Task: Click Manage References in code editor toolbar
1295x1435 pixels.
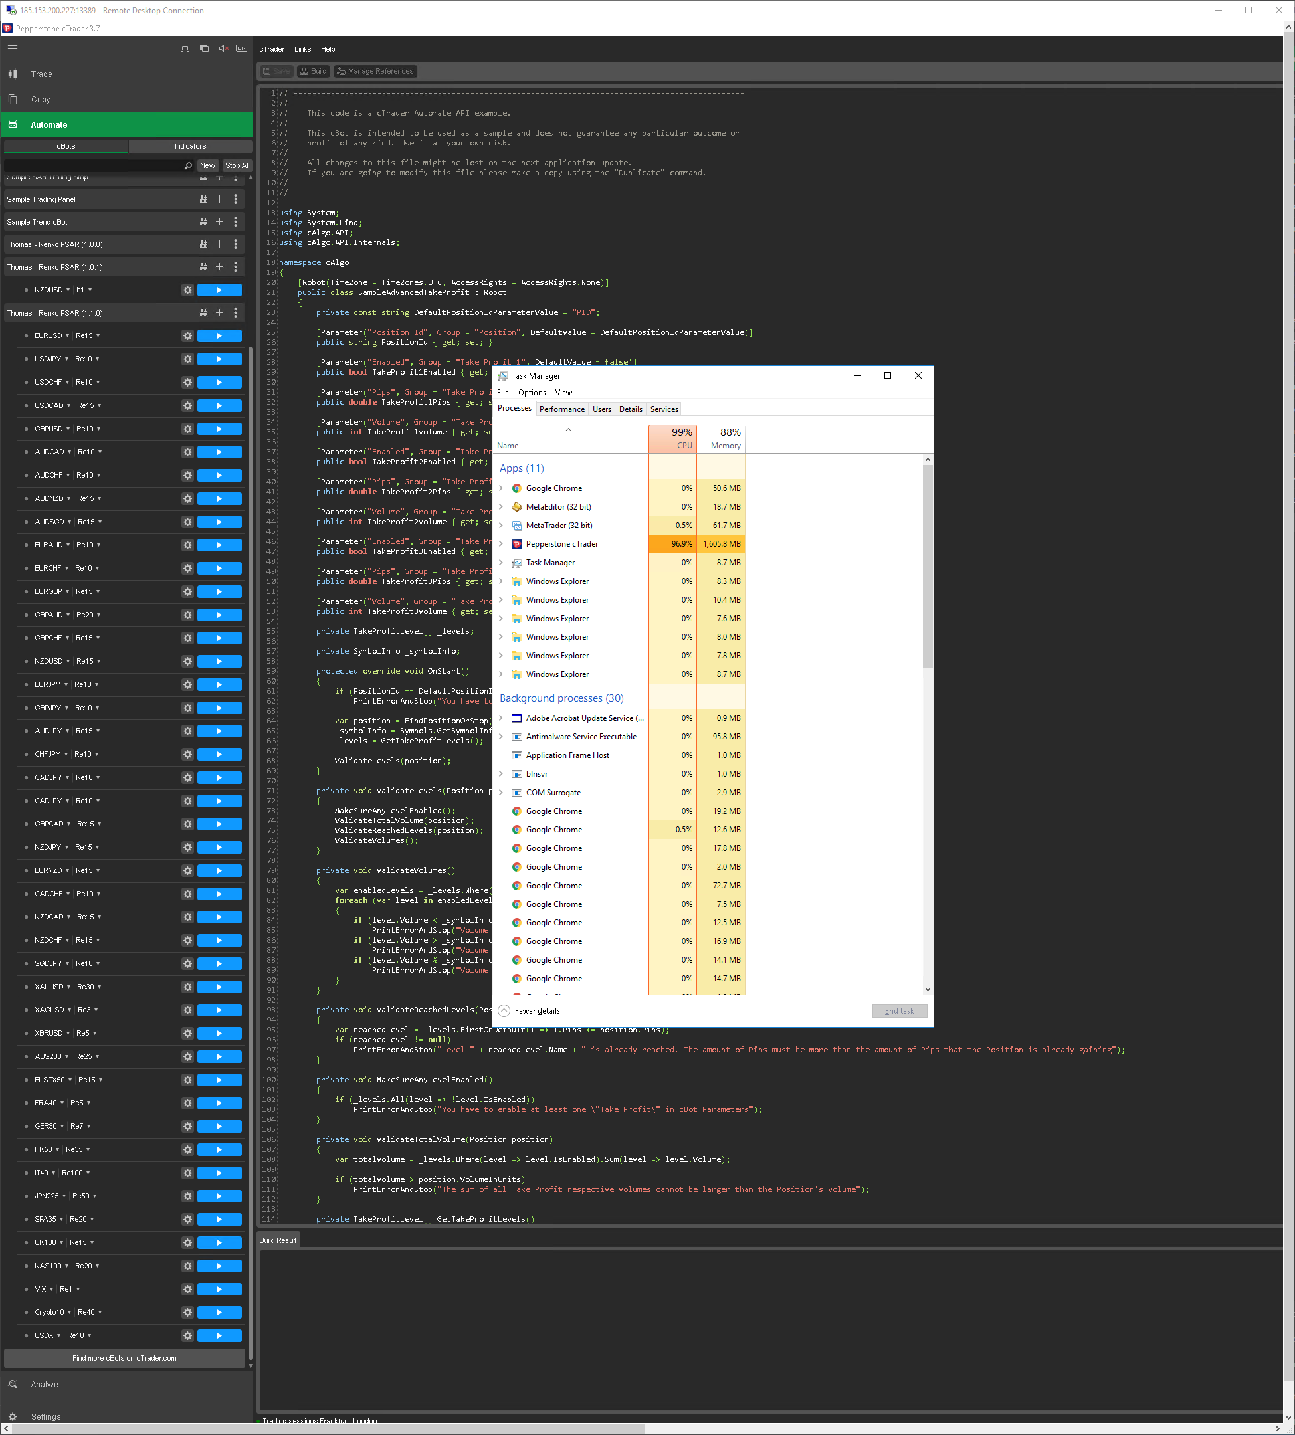Action: pyautogui.click(x=375, y=71)
